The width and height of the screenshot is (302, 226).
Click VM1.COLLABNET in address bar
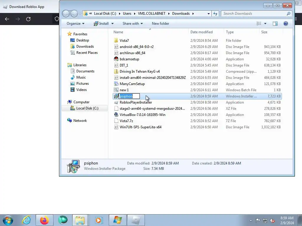pyautogui.click(x=152, y=14)
